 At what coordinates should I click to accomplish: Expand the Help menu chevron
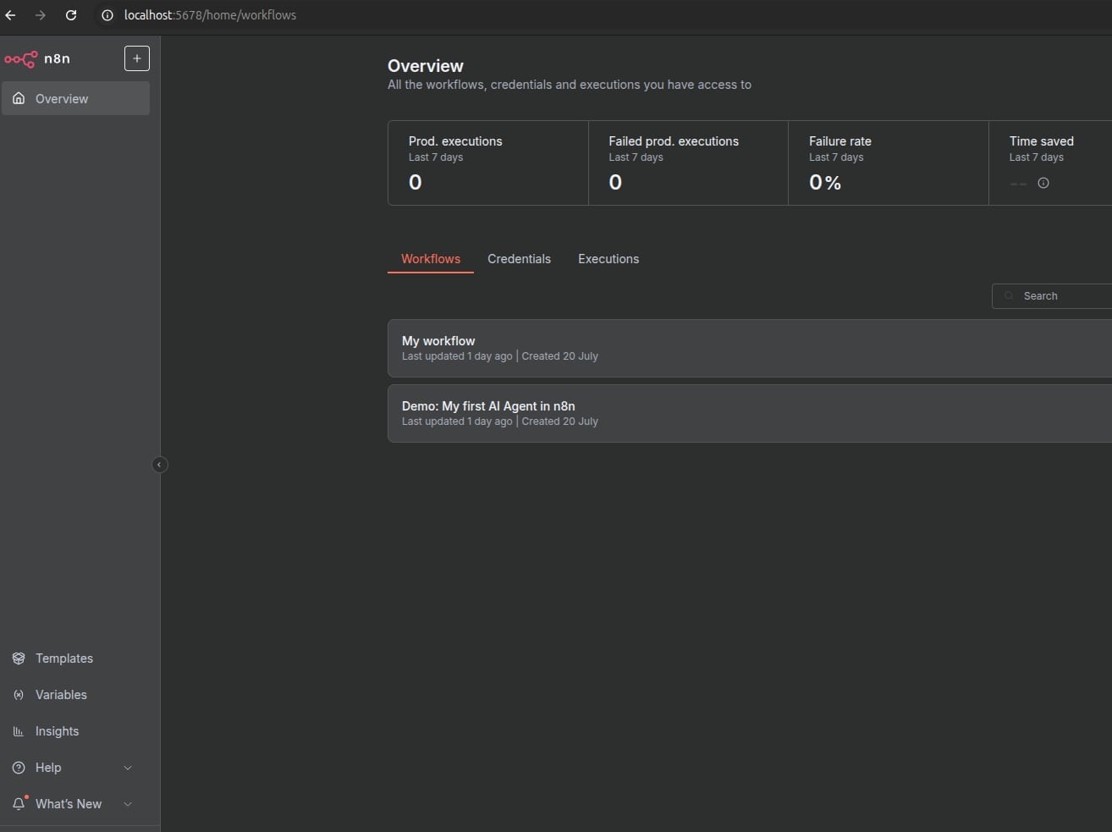coord(128,768)
